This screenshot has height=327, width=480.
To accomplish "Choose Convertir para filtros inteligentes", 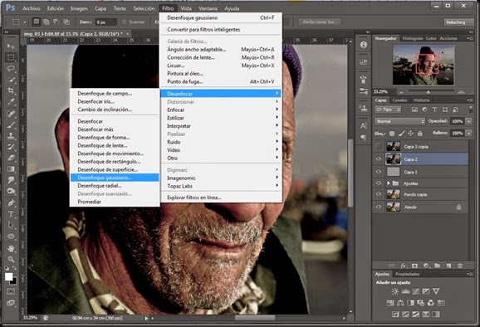I will coord(221,30).
